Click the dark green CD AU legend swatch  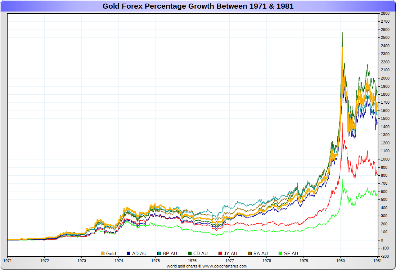(x=190, y=253)
